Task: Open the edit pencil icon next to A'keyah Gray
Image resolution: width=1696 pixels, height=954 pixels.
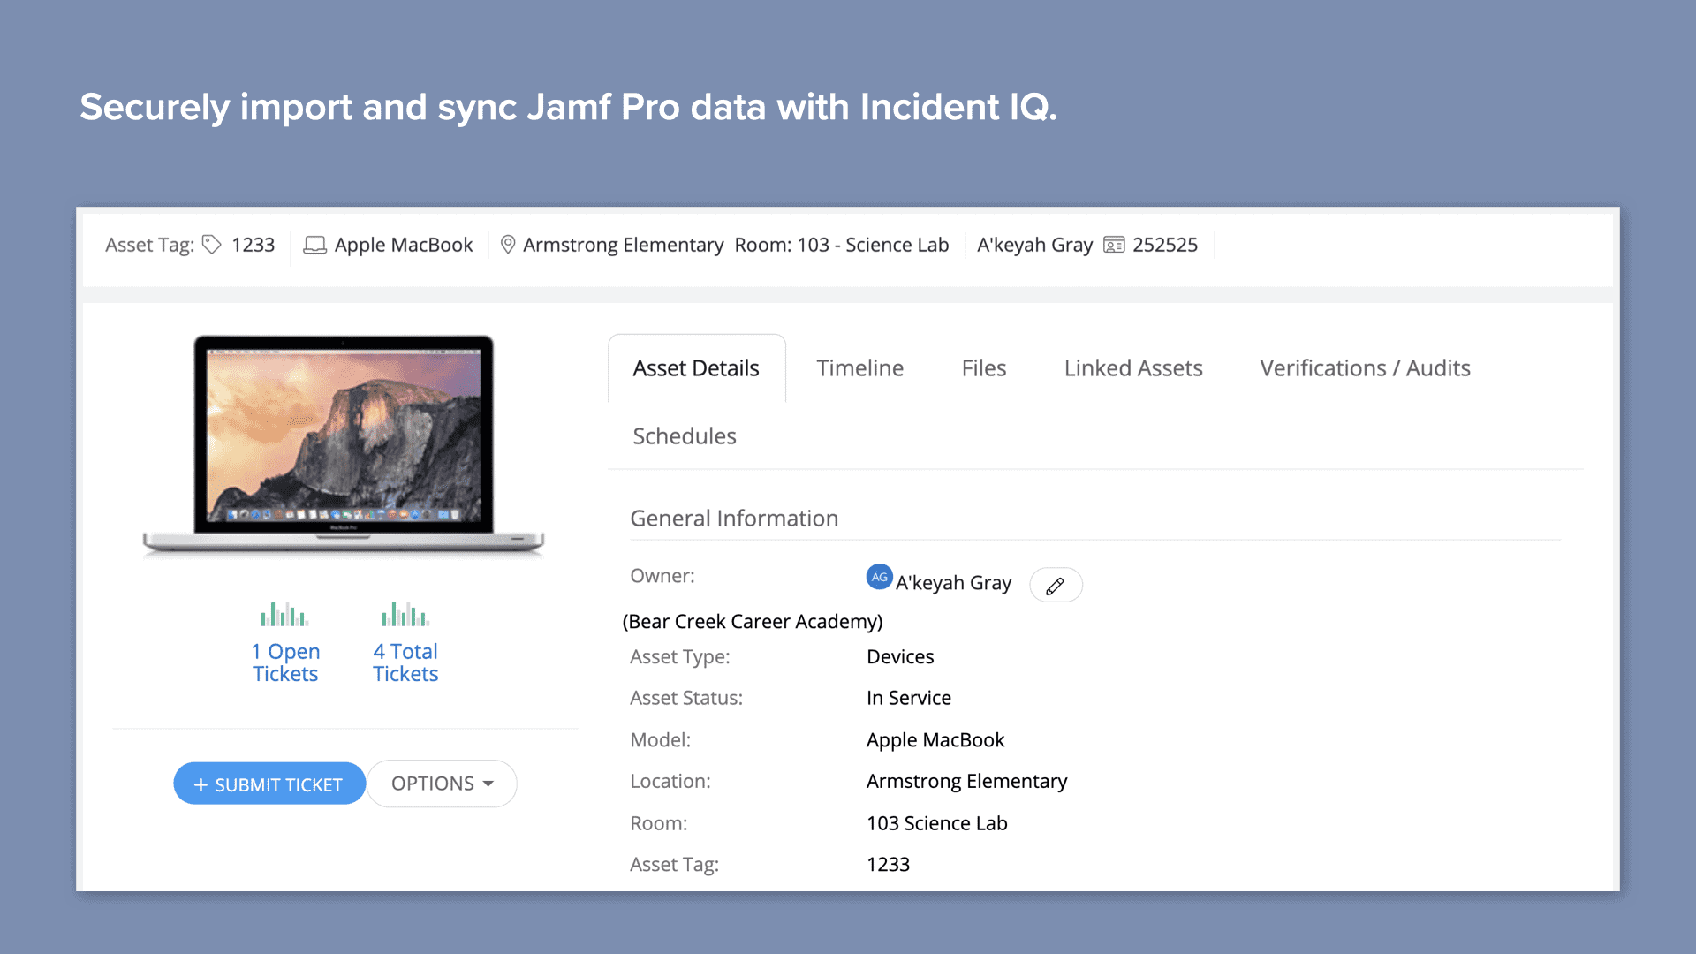Action: [x=1056, y=585]
